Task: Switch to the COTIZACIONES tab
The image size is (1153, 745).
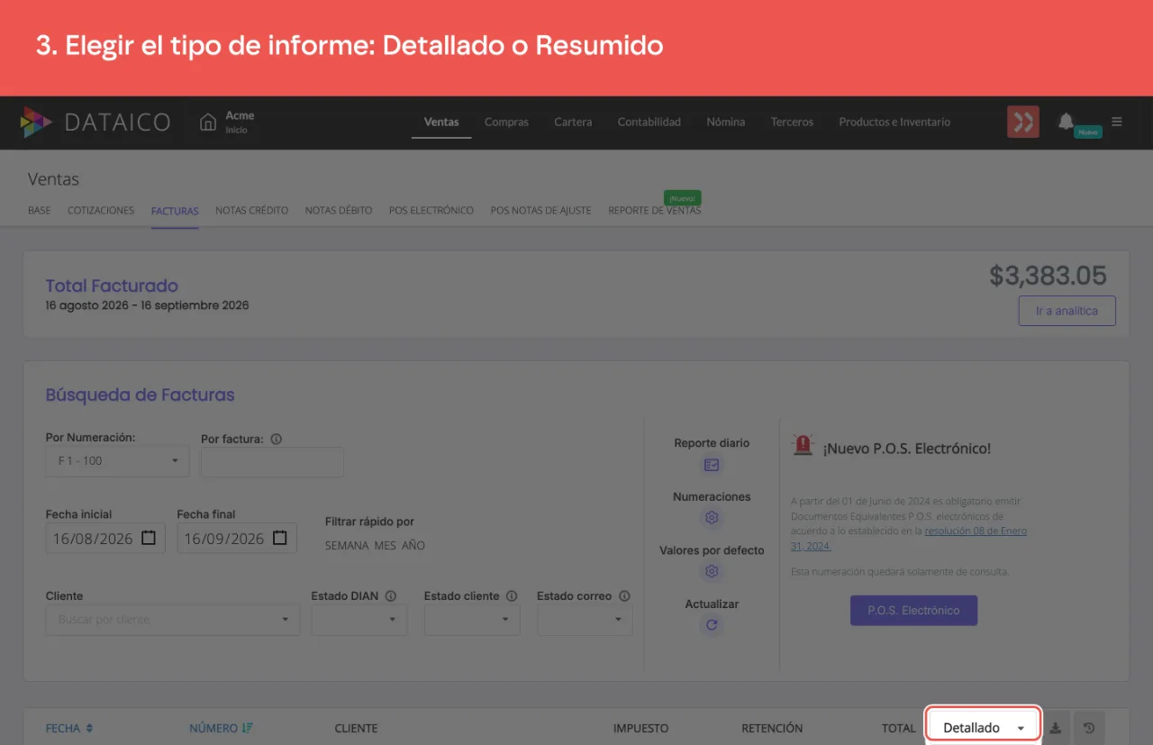Action: point(101,210)
